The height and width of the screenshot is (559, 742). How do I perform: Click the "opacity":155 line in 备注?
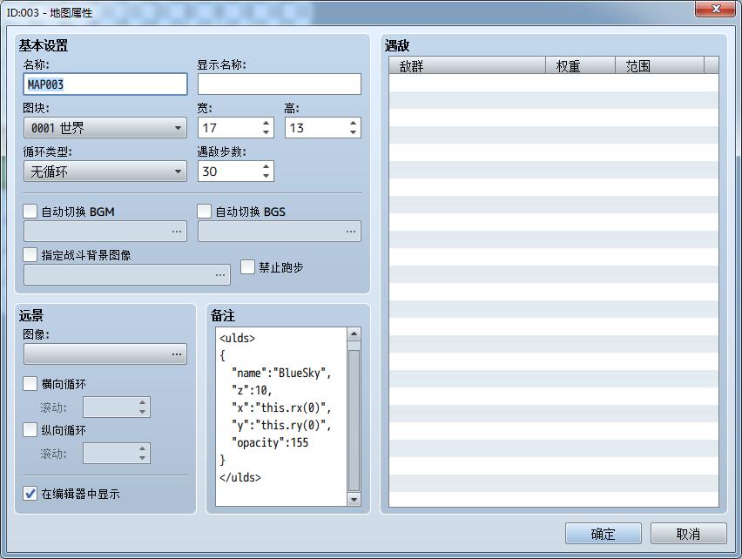point(270,442)
